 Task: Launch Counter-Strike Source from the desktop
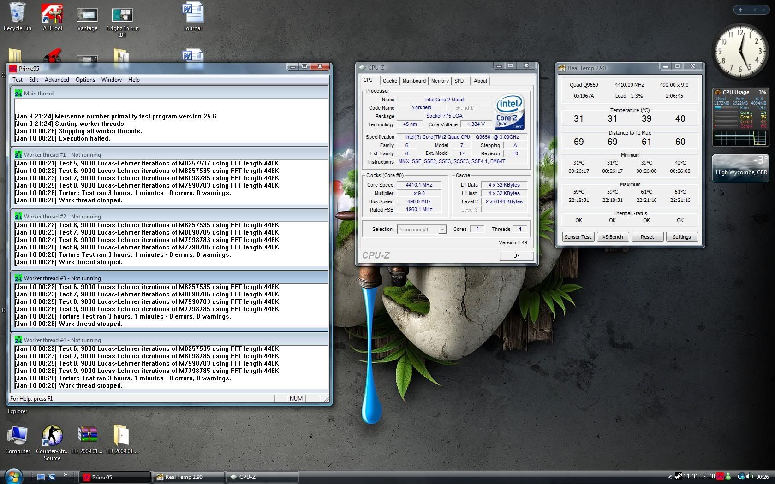(52, 443)
